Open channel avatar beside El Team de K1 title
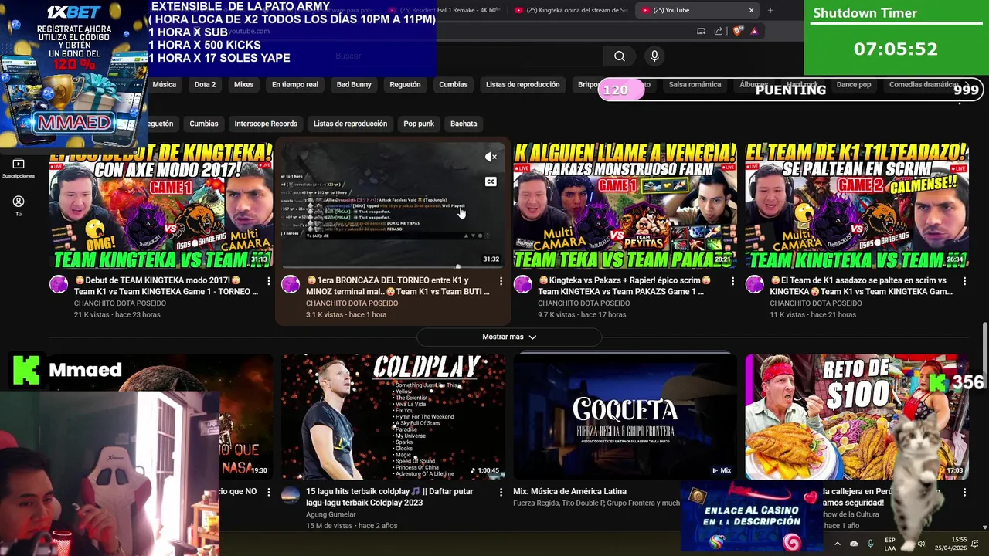This screenshot has height=556, width=989. [754, 284]
